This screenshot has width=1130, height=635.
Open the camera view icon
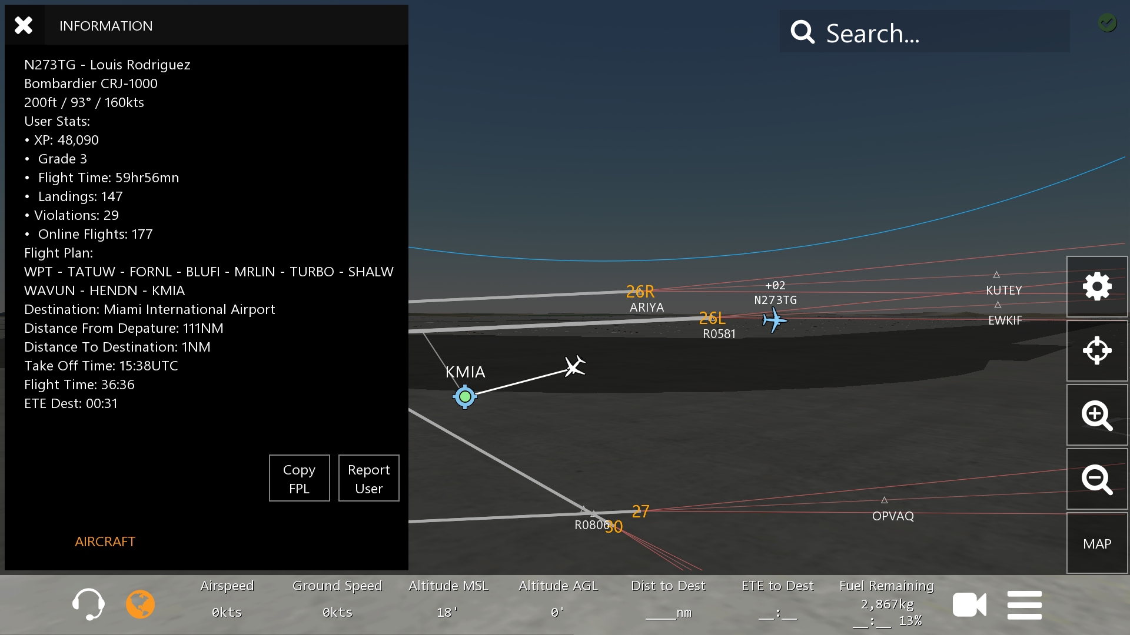[x=969, y=604]
